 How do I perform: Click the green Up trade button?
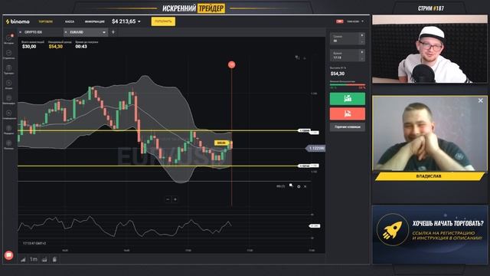point(348,99)
